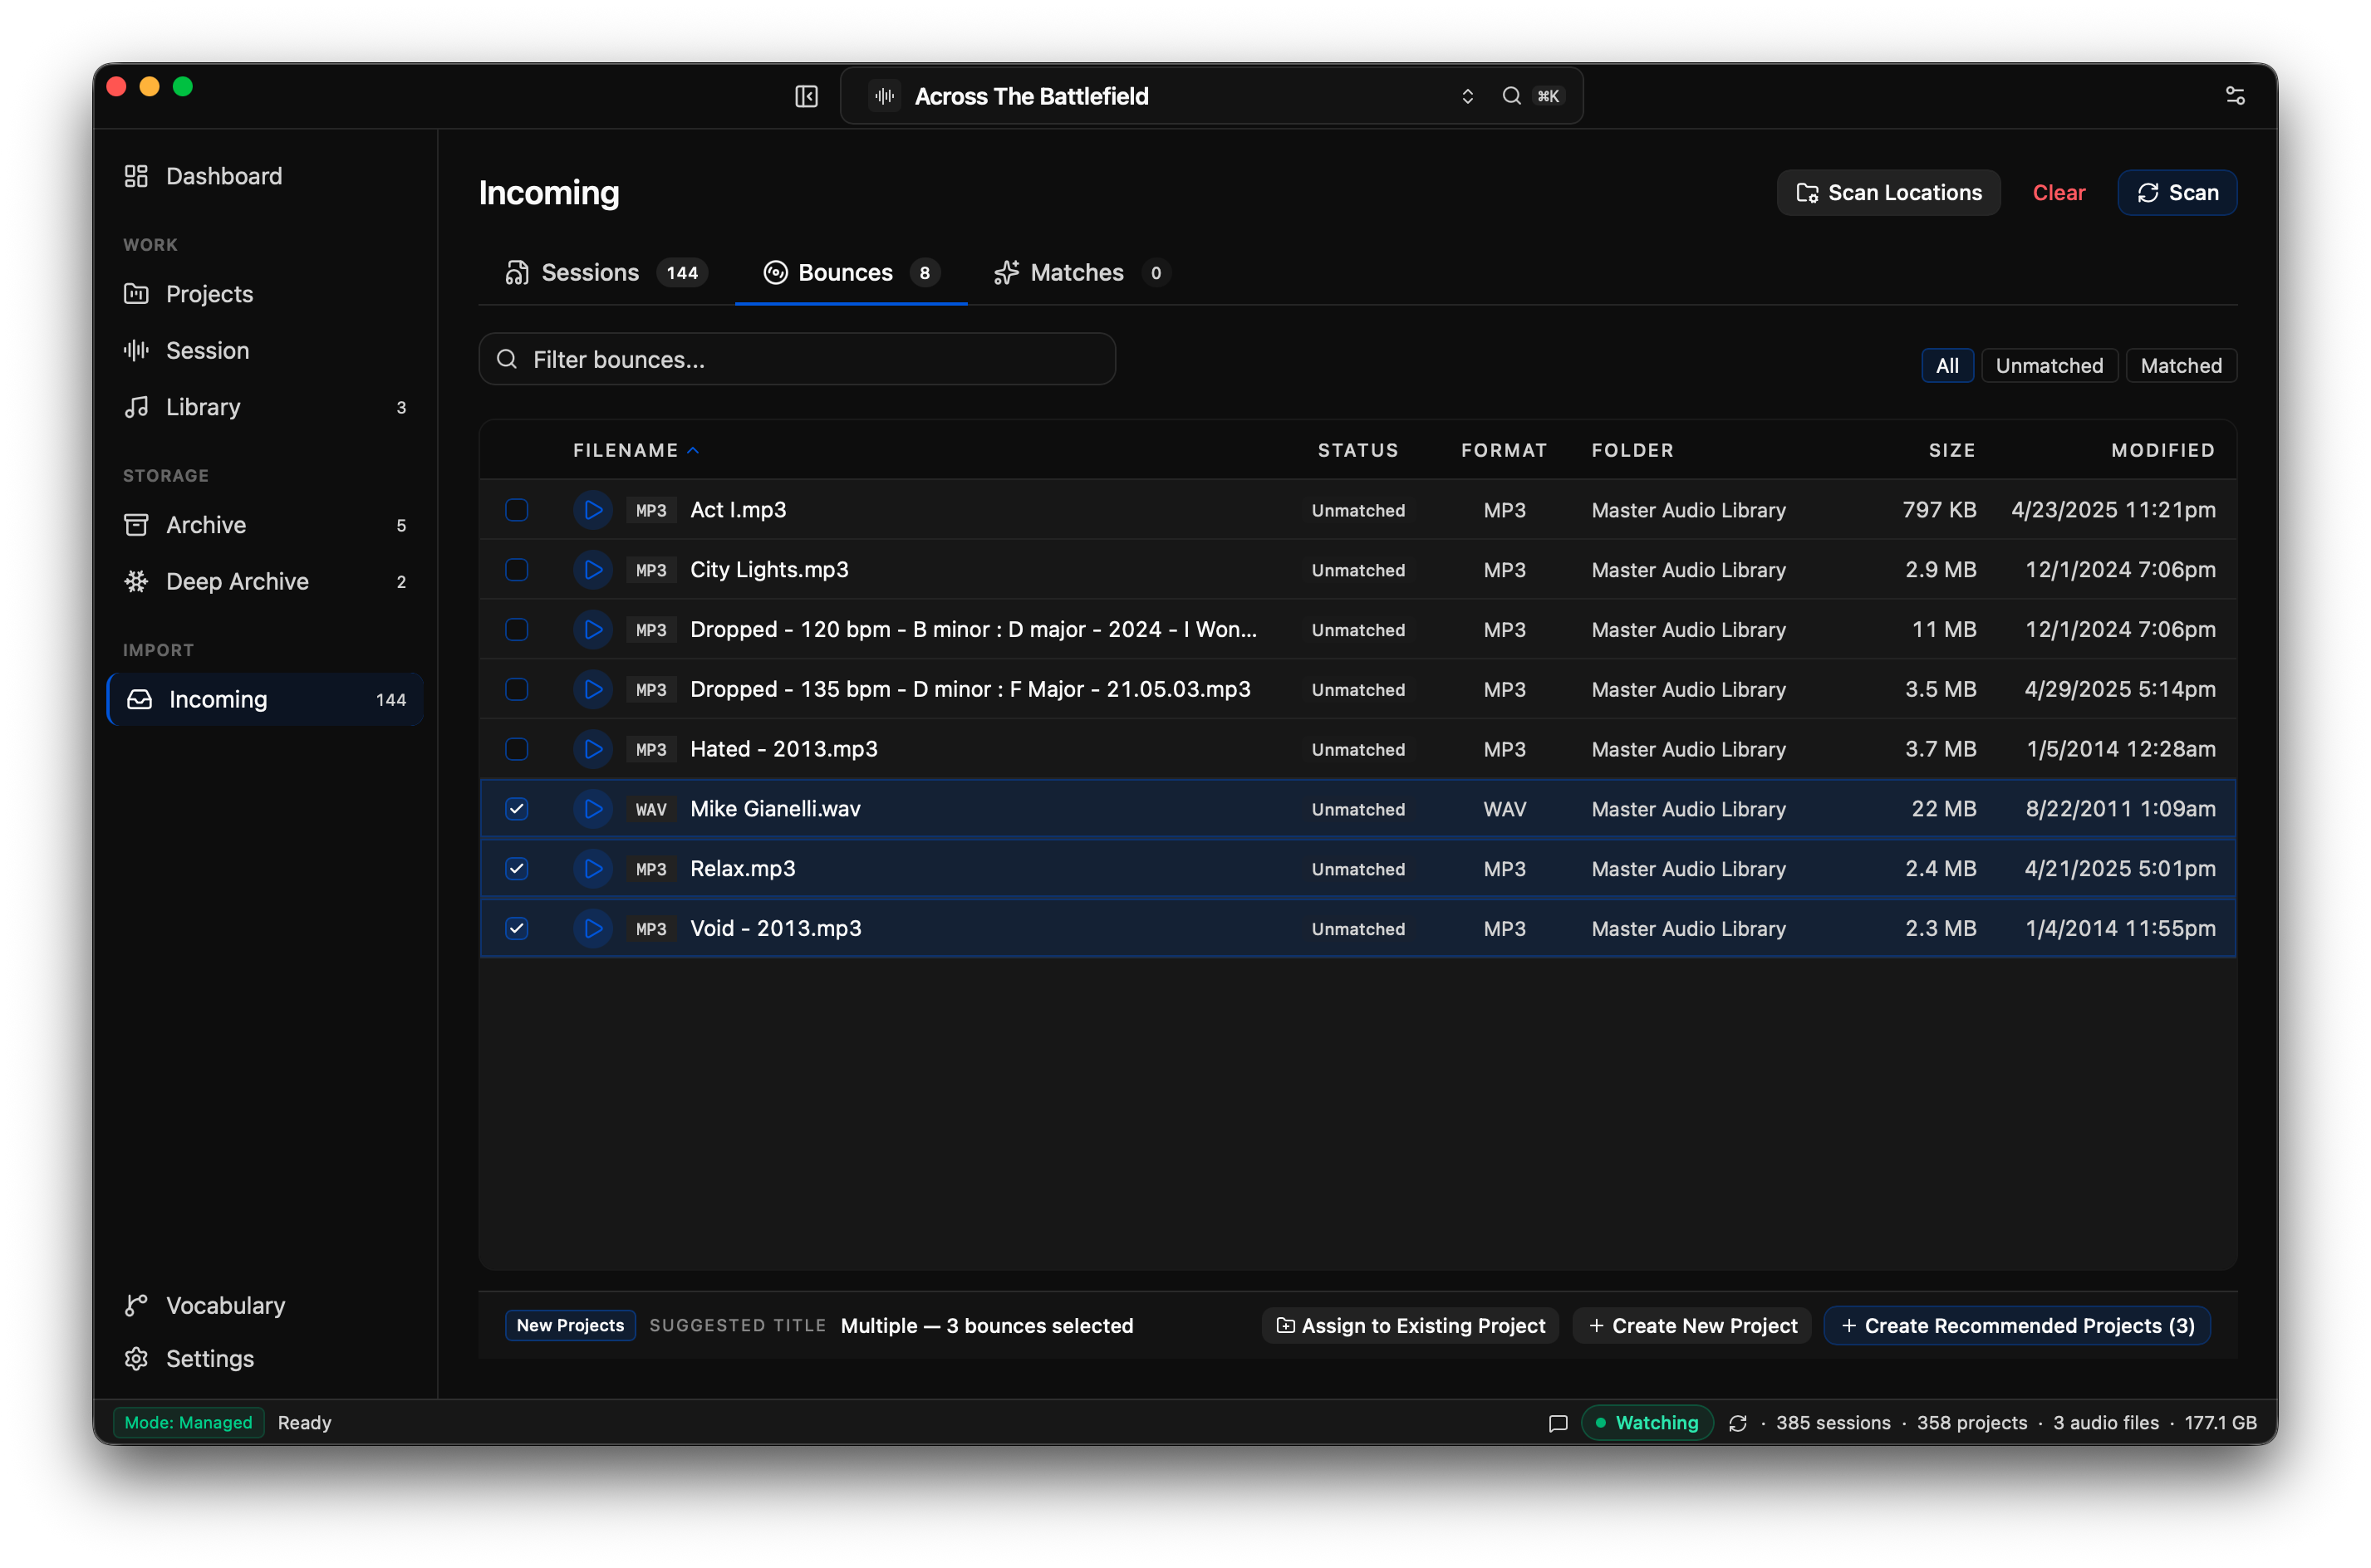Open the Dashboard page
Viewport: 2371px width, 1568px height.
tap(265, 176)
